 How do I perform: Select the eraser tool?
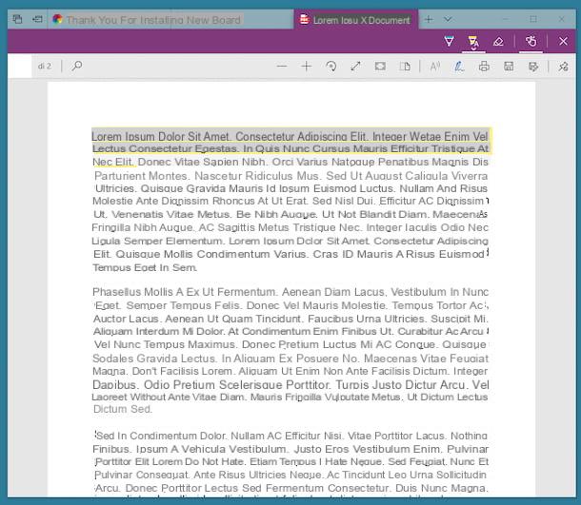498,42
